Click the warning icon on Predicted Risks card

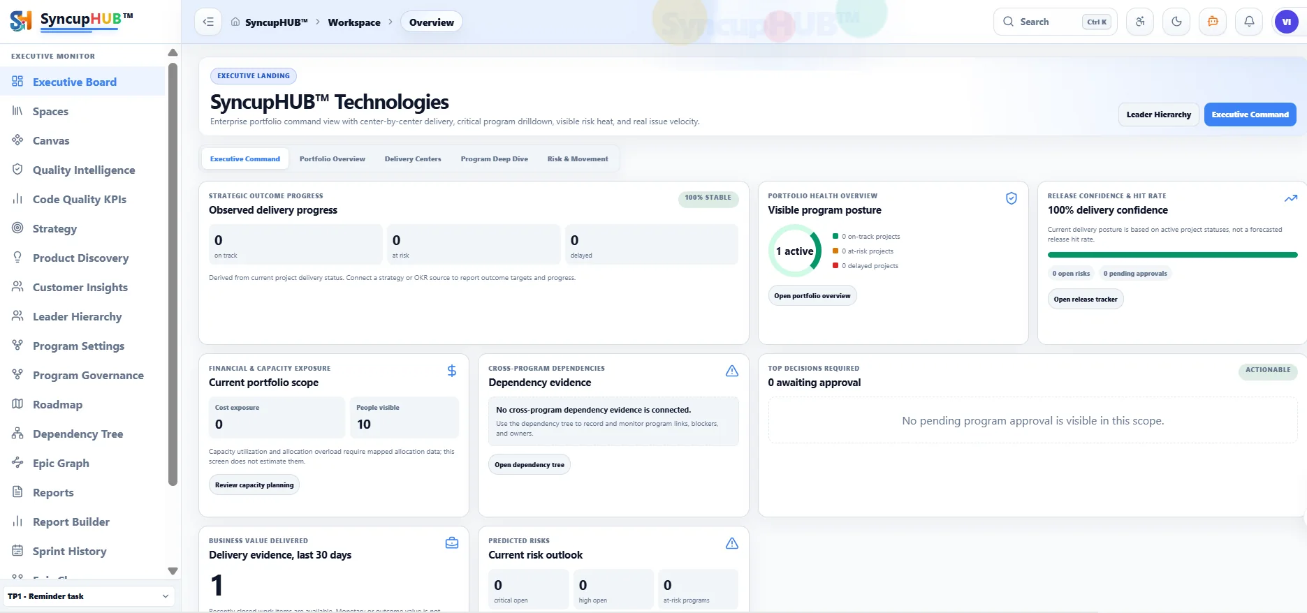pos(731,543)
